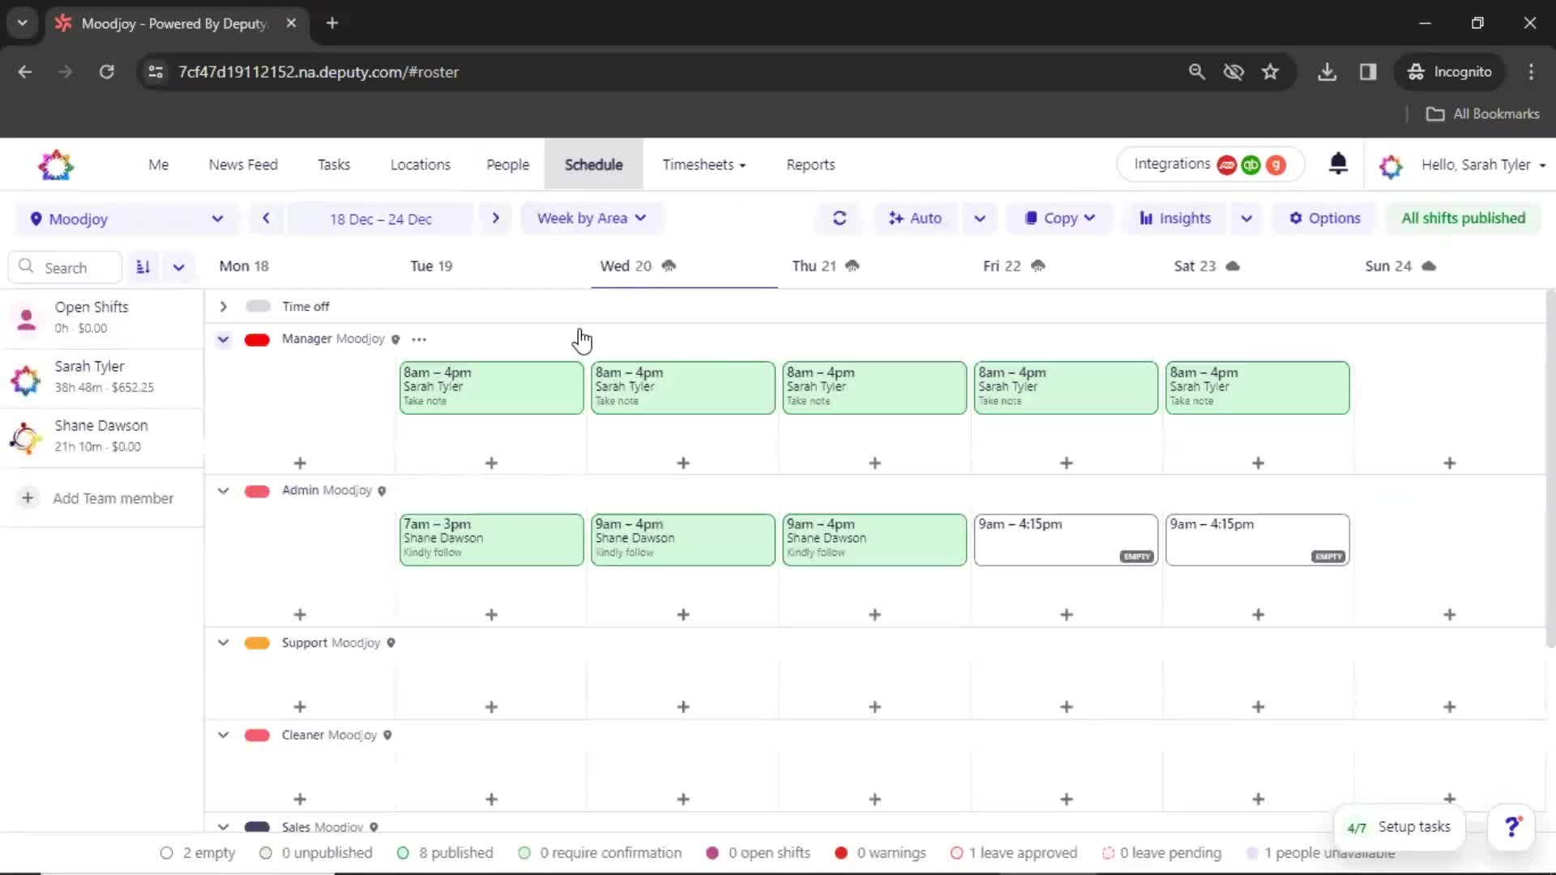Select the Week by Area dropdown
This screenshot has width=1556, height=875.
591,218
